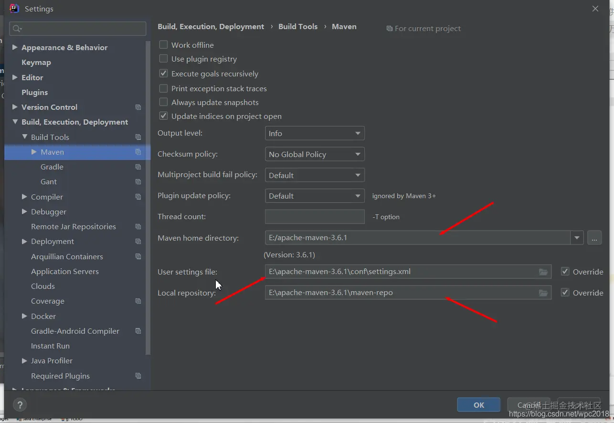This screenshot has height=423, width=614.
Task: Click the search magnifier icon in settings
Action: tap(17, 29)
